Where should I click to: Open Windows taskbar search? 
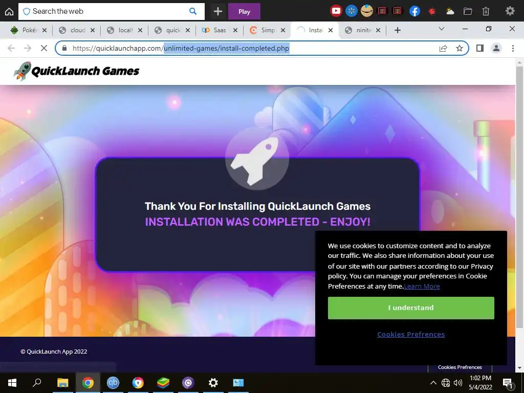tap(37, 382)
